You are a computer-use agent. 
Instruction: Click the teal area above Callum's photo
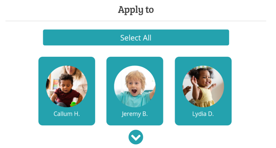[x=67, y=61]
